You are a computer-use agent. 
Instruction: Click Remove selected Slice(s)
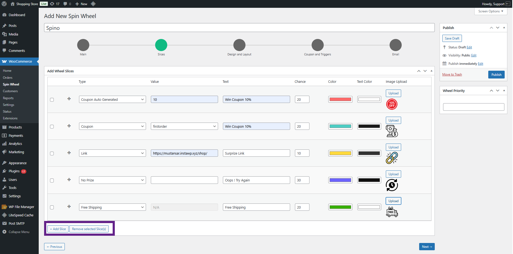click(89, 229)
